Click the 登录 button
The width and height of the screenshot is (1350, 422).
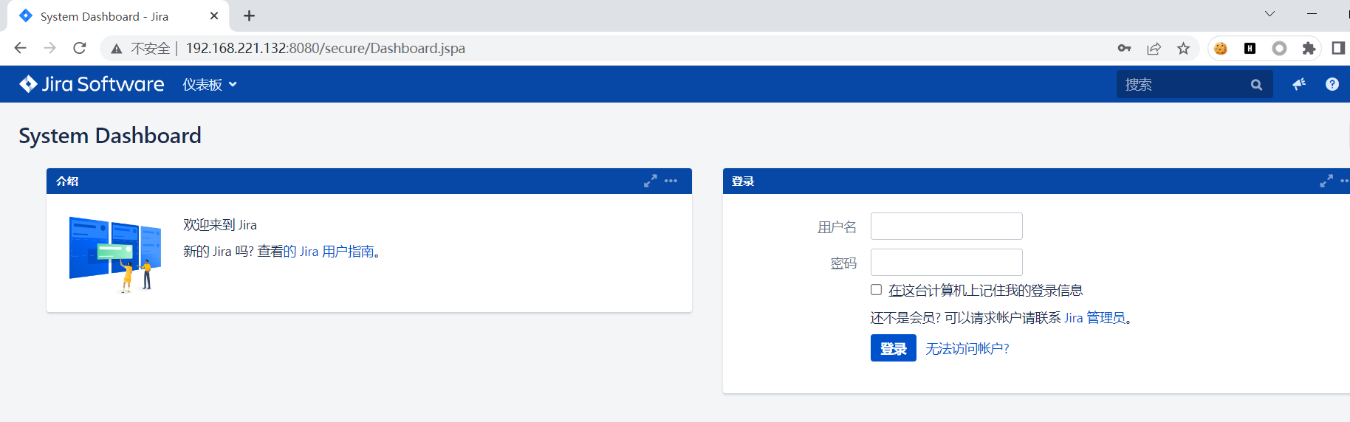(894, 348)
